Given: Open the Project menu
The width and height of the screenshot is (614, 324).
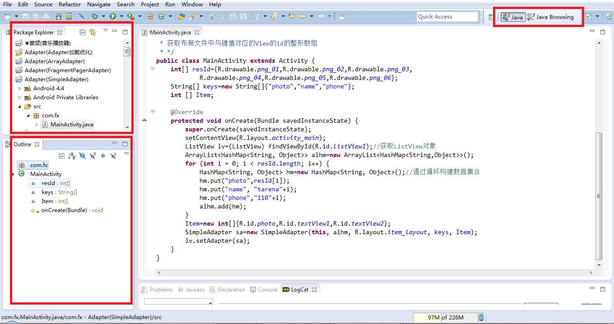Looking at the screenshot, I should (x=150, y=4).
